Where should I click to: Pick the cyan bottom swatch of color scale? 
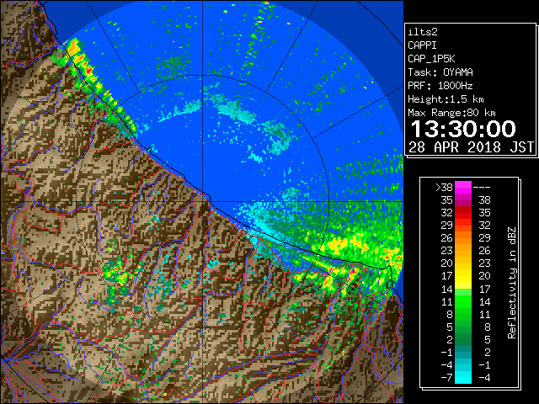pos(463,377)
